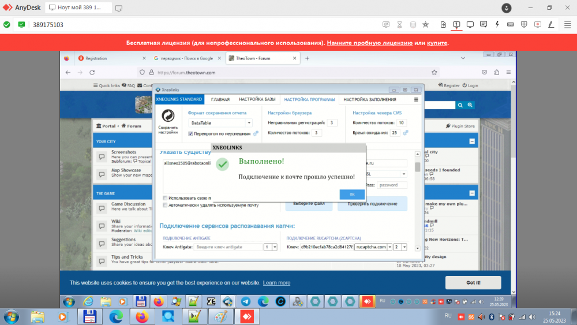Open the DataTable report format dropdown
The image size is (577, 325).
[249, 123]
